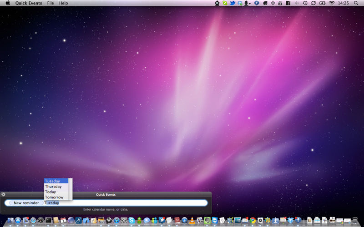The width and height of the screenshot is (364, 227).
Task: Close the Quick Events panel
Action: pyautogui.click(x=3, y=194)
